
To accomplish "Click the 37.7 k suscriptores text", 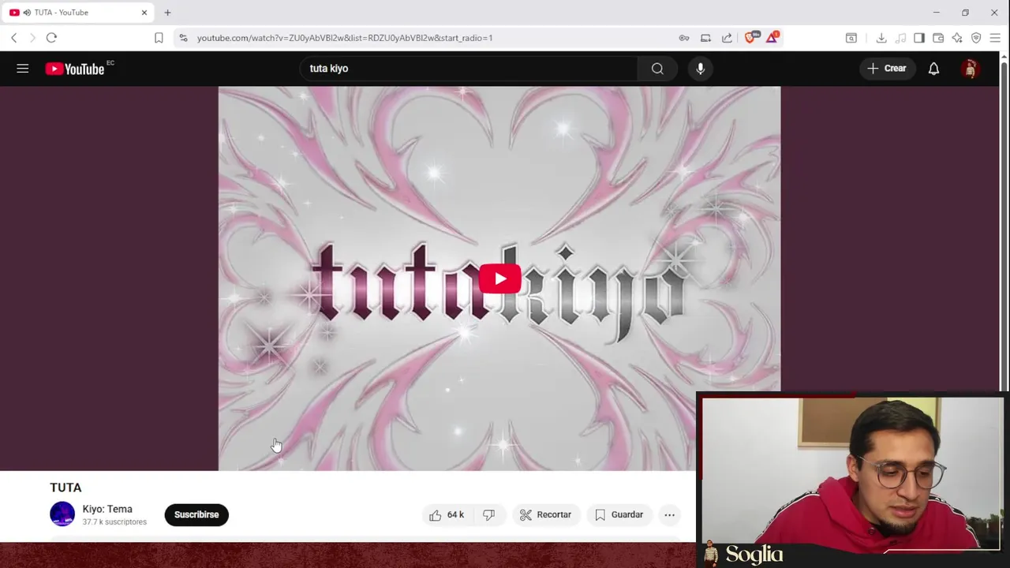I will (114, 522).
